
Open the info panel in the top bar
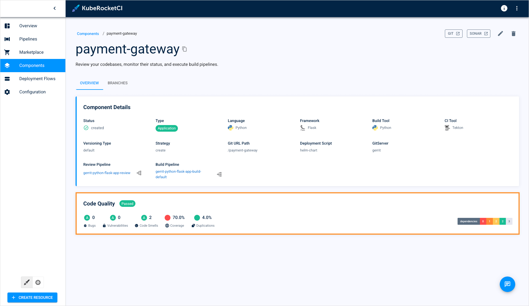tap(504, 8)
